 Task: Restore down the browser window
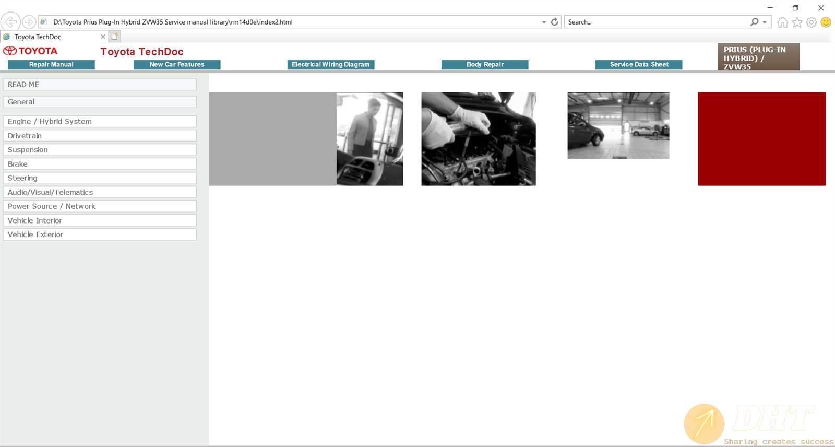795,8
